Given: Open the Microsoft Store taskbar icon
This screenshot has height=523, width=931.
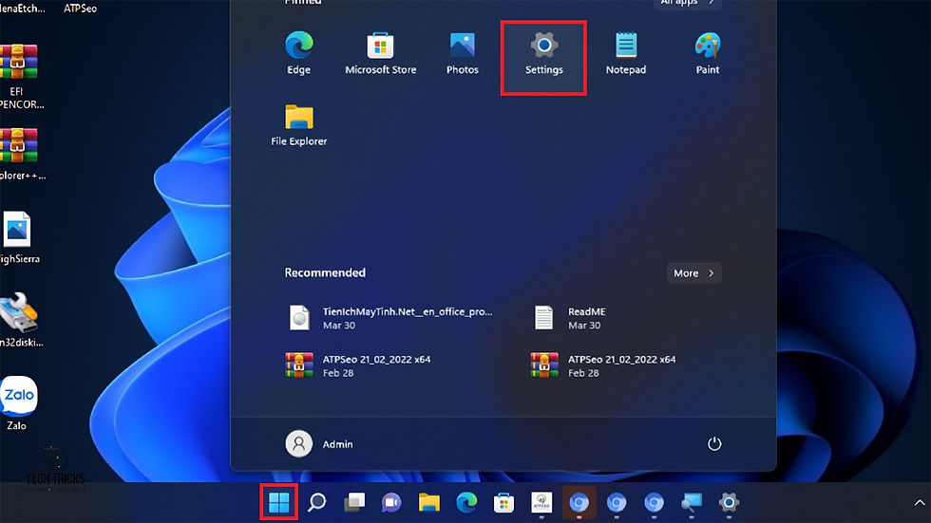Looking at the screenshot, I should tap(503, 503).
